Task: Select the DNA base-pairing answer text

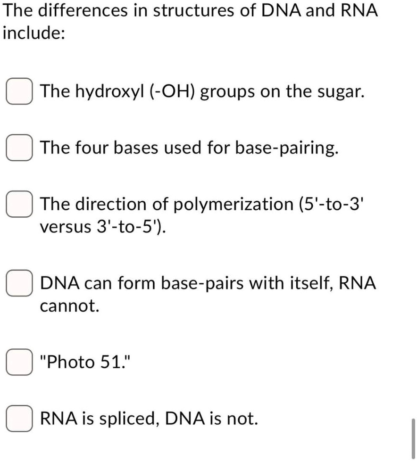Action: tap(208, 283)
